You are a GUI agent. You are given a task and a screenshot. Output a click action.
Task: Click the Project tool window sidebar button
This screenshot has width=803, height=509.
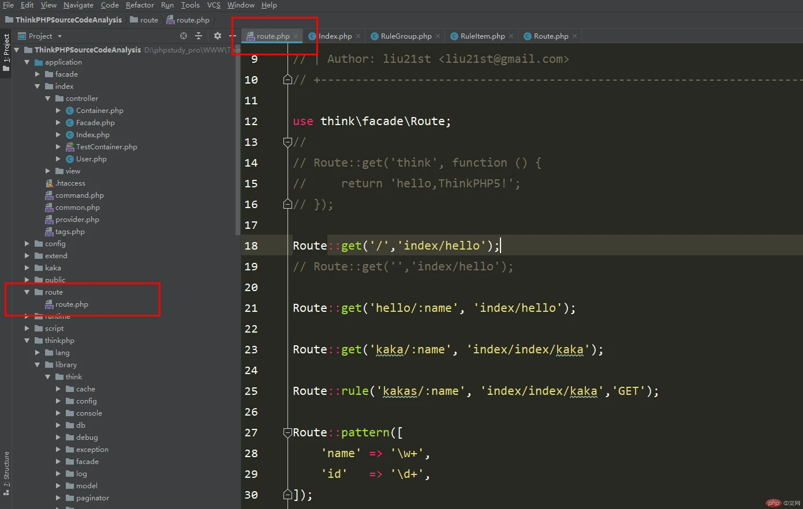(6, 52)
